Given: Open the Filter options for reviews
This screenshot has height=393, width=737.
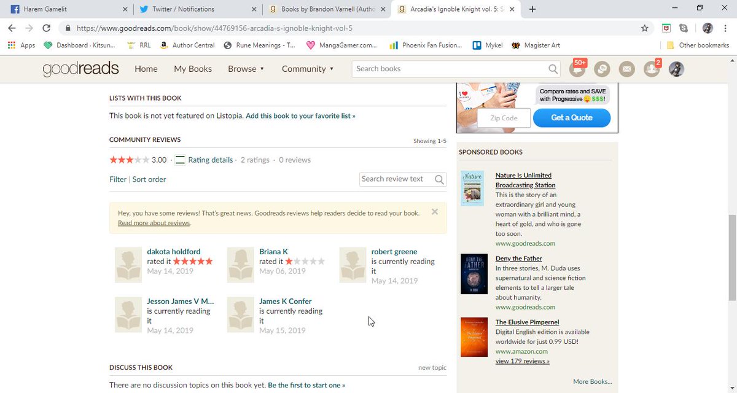Looking at the screenshot, I should click(x=118, y=179).
